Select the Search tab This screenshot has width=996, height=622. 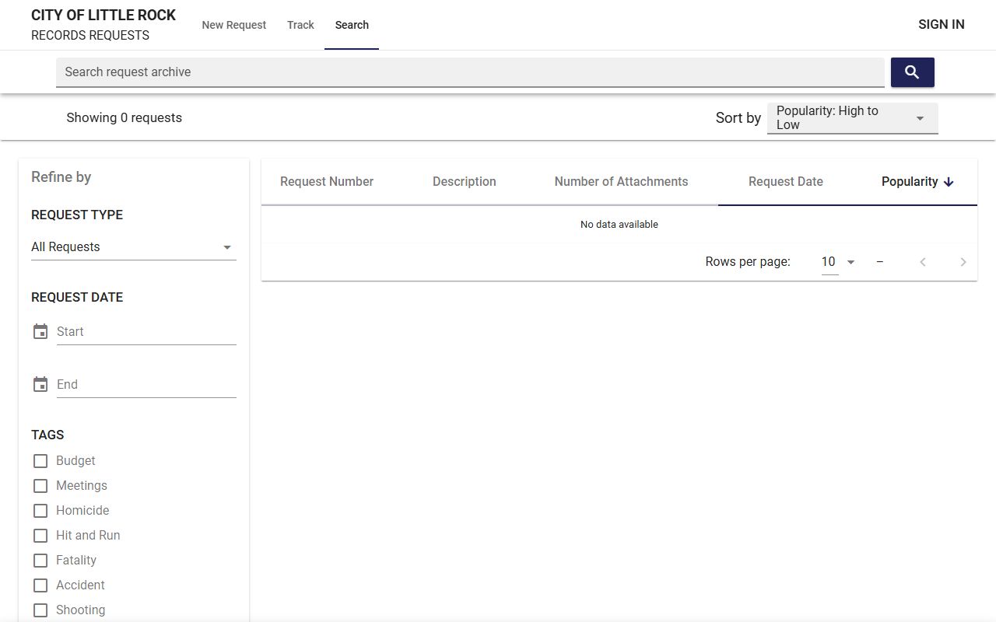(352, 25)
